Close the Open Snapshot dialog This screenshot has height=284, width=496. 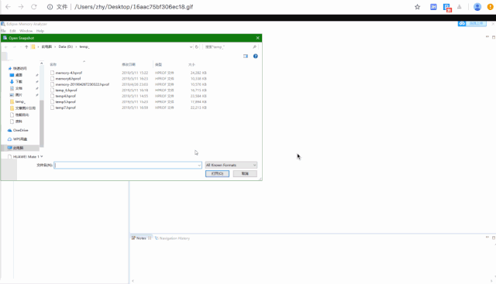pos(258,38)
